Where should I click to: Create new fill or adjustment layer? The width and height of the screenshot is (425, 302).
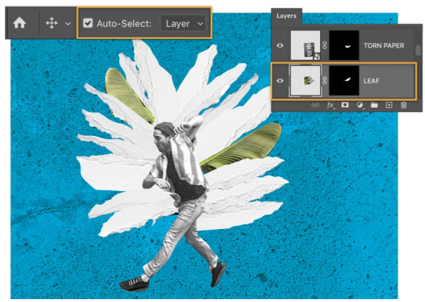(x=359, y=105)
